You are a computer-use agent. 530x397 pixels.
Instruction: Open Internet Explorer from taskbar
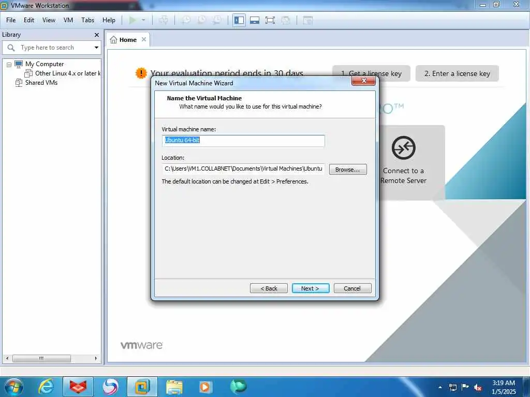(x=46, y=387)
